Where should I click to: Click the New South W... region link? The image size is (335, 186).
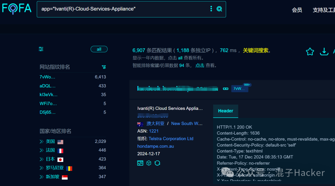[x=187, y=123]
